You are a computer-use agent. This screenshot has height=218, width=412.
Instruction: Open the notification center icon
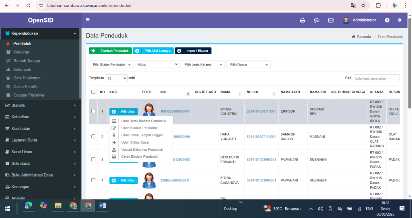(402, 208)
